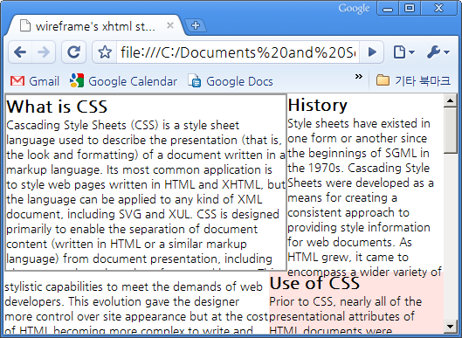
Task: Reload the current page
Action: (73, 52)
